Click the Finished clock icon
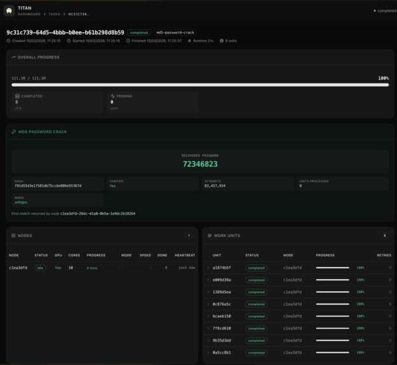The image size is (397, 365). 128,41
